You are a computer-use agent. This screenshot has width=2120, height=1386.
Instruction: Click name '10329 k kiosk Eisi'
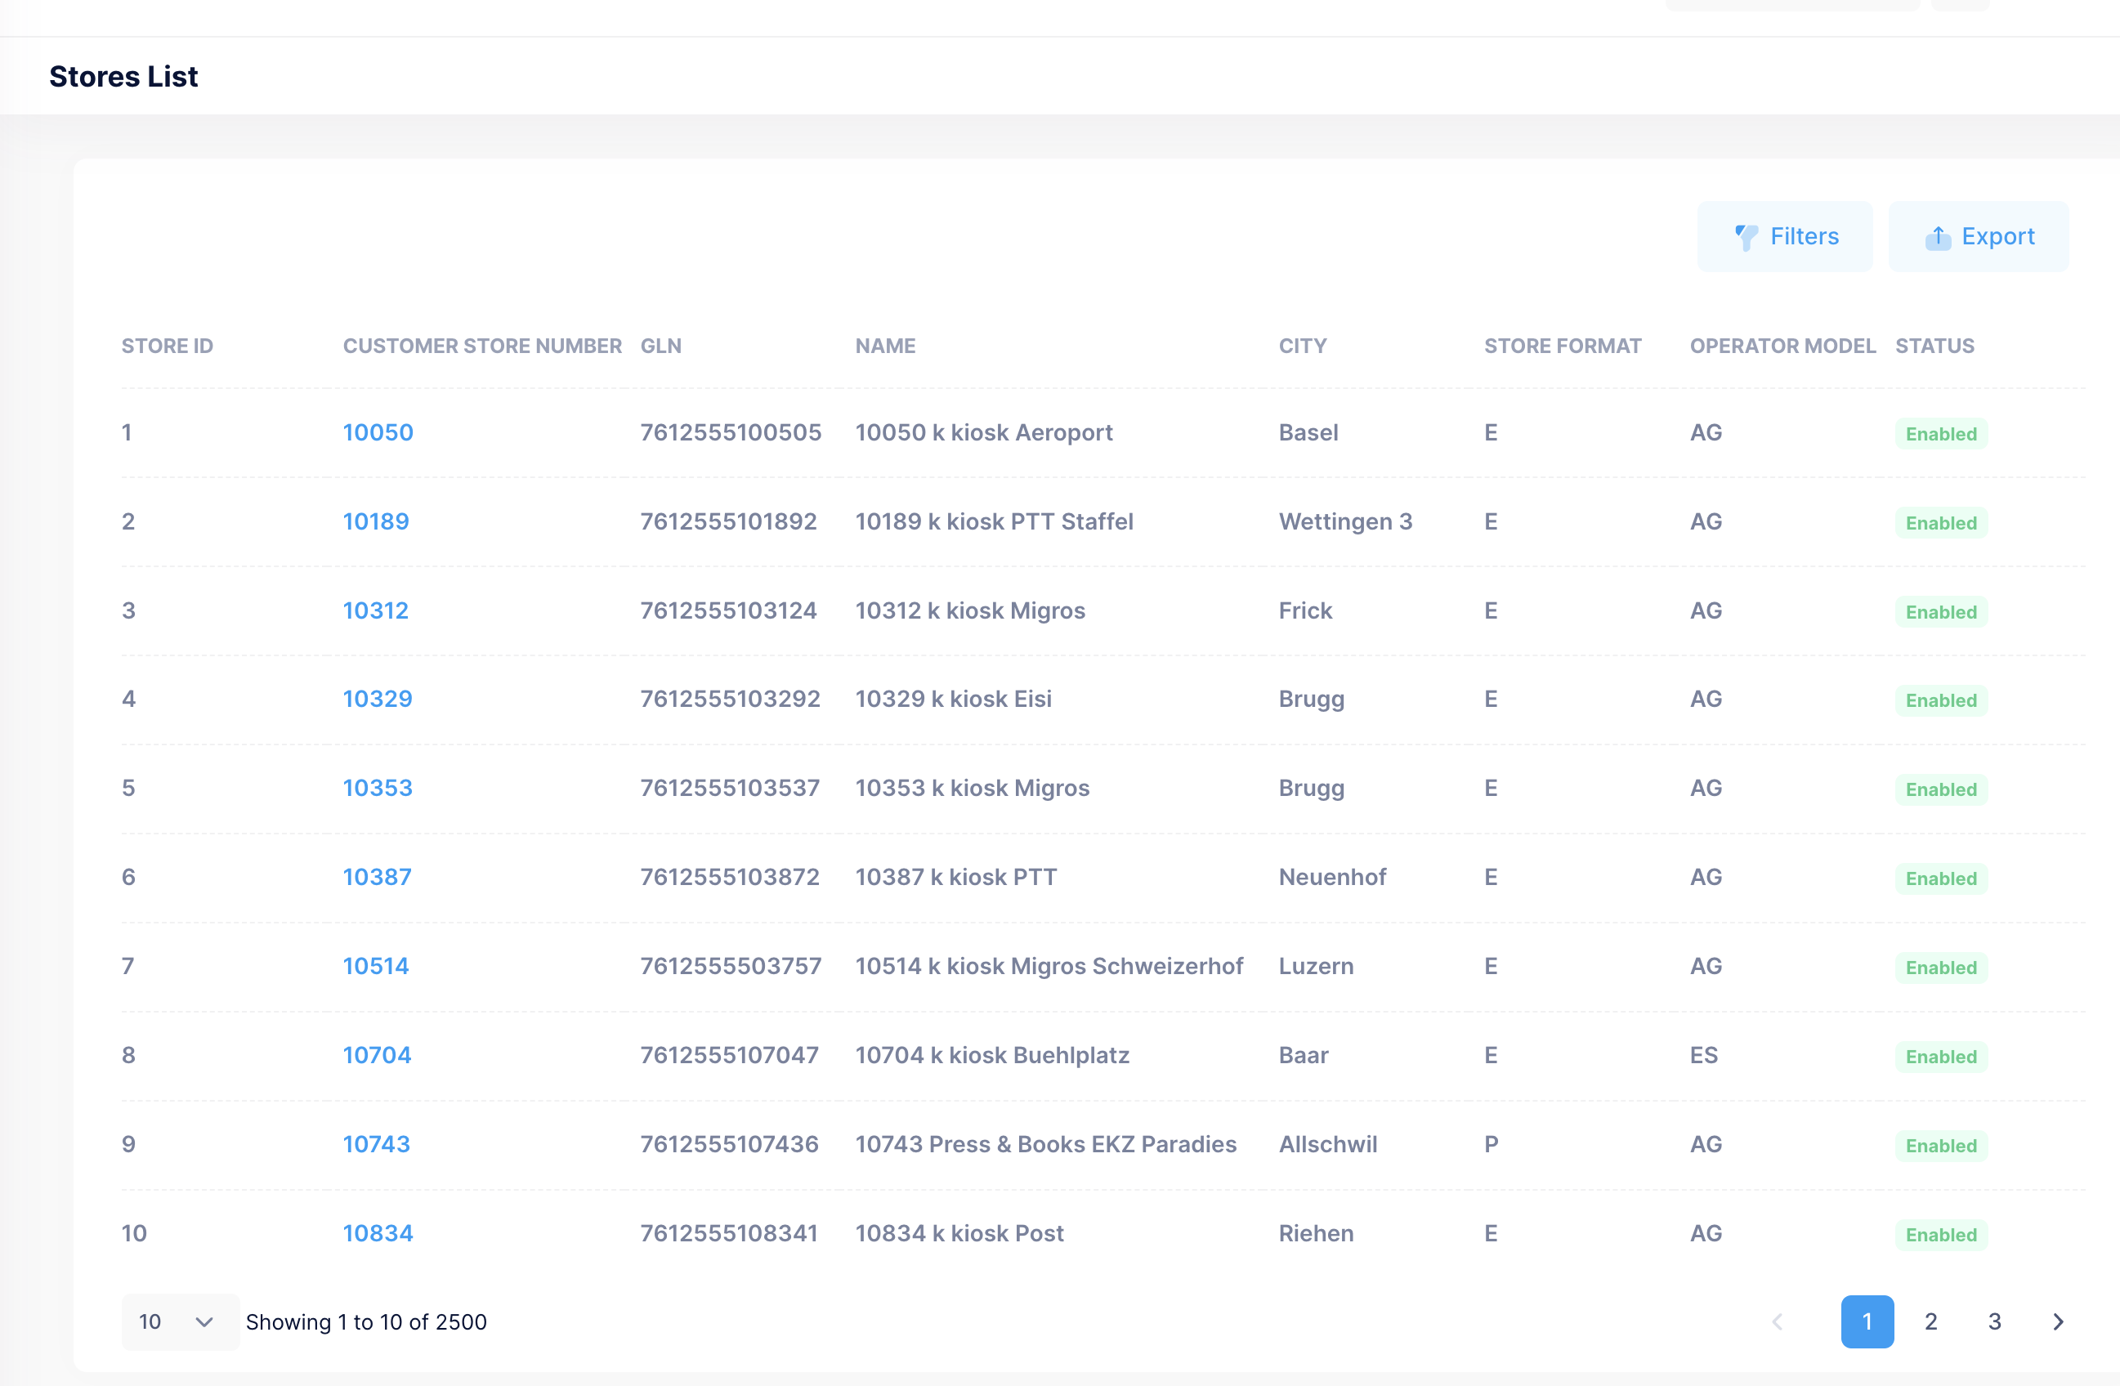point(953,700)
